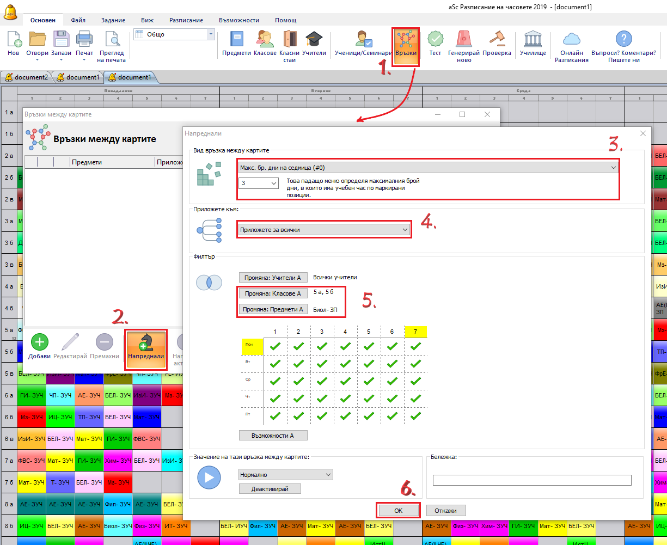Click the Бележка note input field
This screenshot has height=545, width=667.
(531, 480)
